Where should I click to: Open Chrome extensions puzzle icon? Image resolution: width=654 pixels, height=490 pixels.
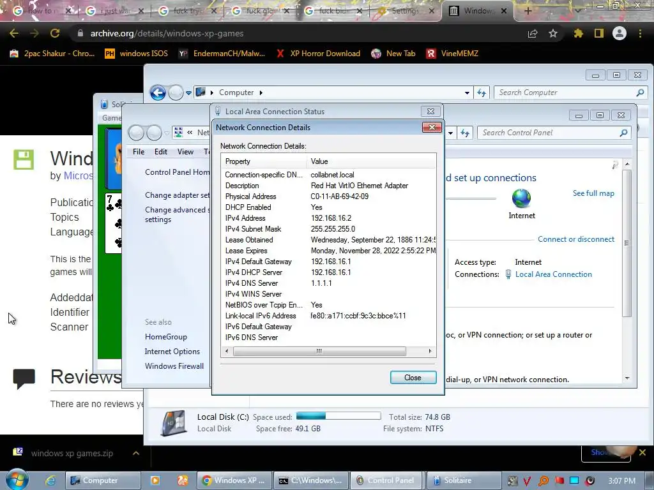(x=578, y=33)
